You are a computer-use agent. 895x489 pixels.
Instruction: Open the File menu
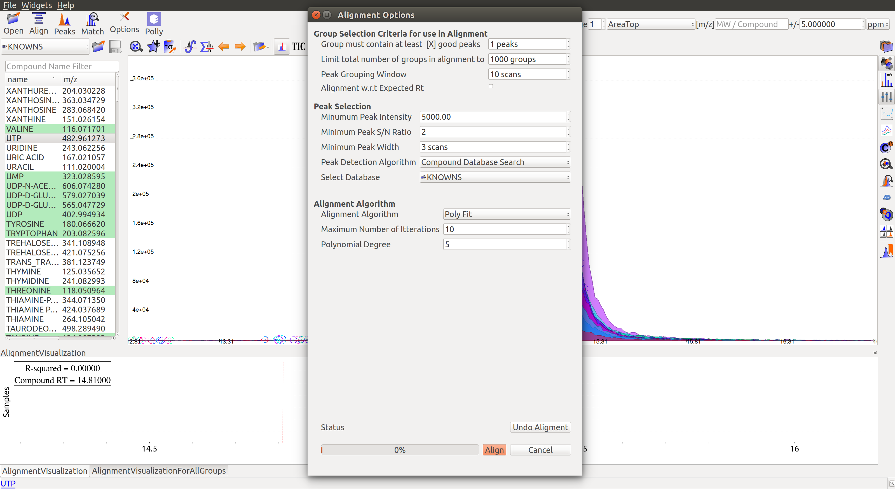10,5
